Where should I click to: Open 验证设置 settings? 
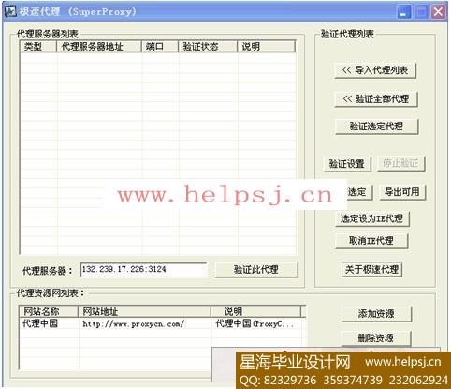pyautogui.click(x=347, y=164)
